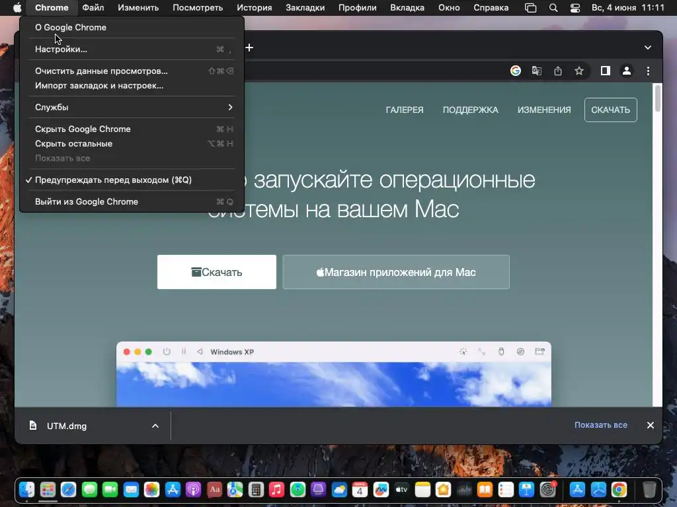Open Apple TV from the Dock
Image resolution: width=677 pixels, height=507 pixels.
click(x=401, y=490)
